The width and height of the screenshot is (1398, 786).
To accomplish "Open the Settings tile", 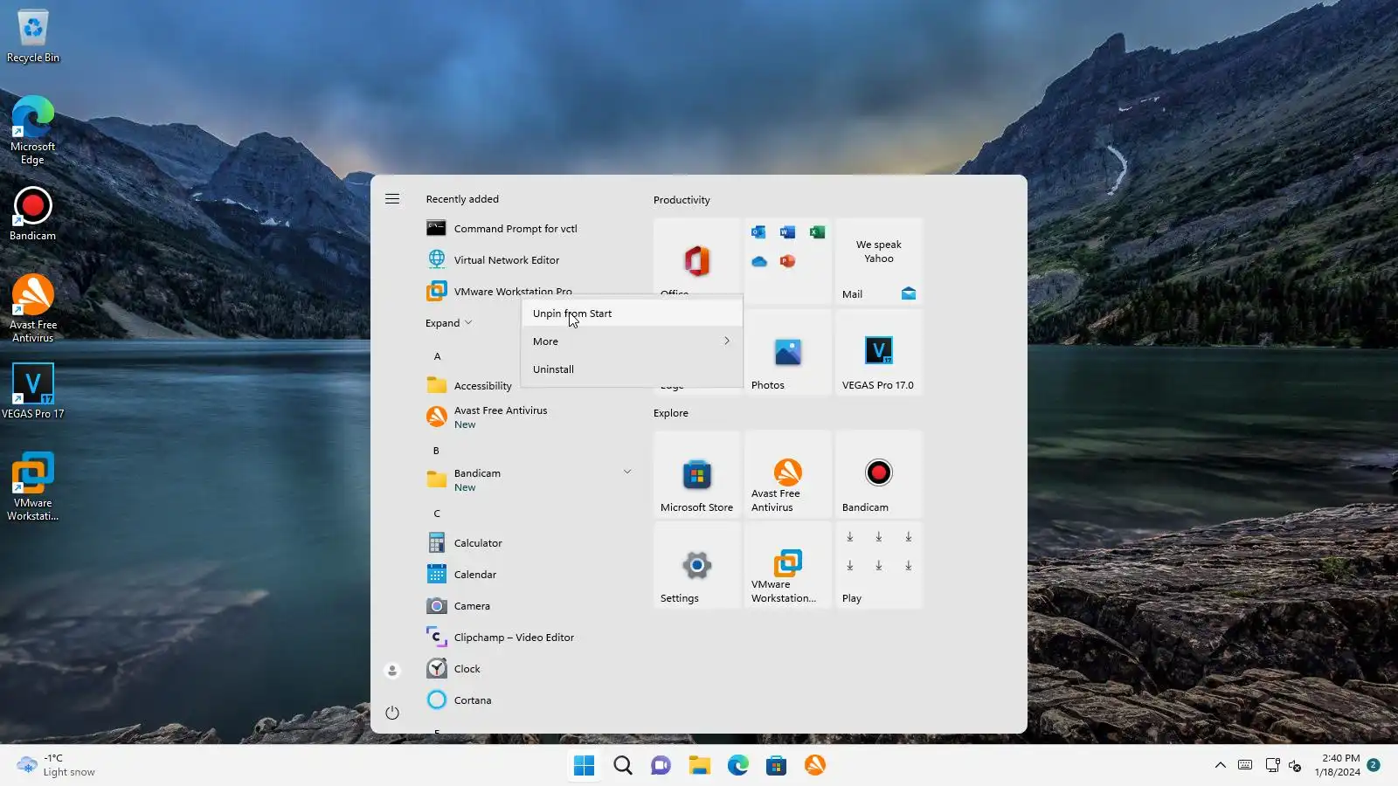I will 697,565.
